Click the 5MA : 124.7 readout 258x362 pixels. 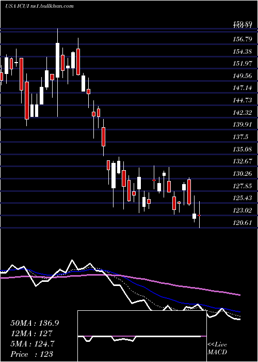pyautogui.click(x=33, y=344)
